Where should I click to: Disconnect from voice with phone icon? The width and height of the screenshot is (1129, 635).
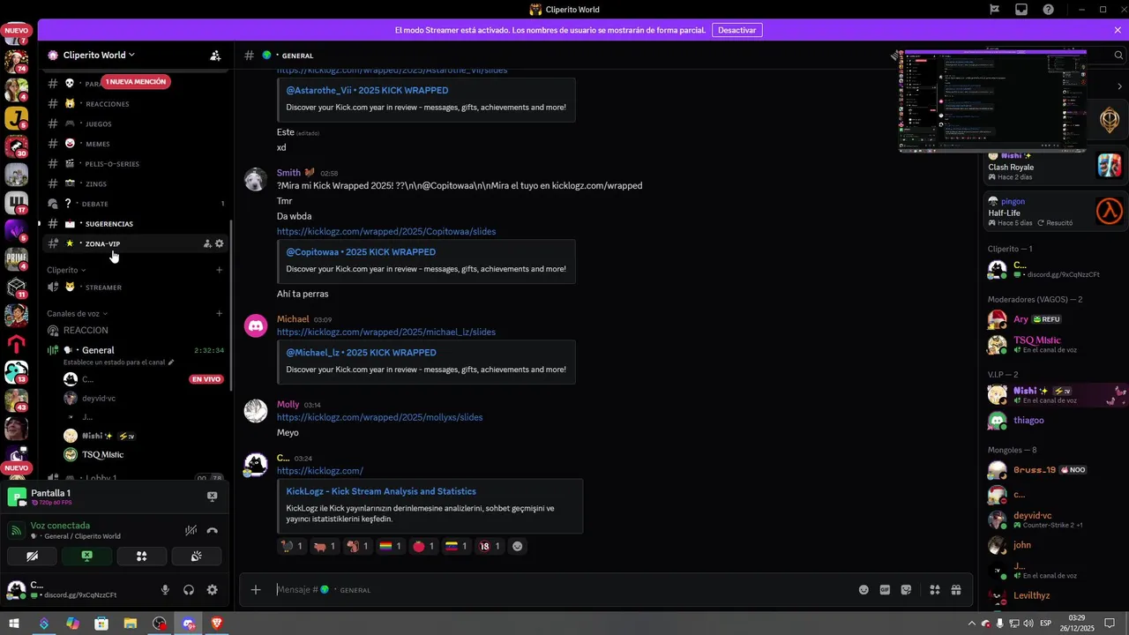[x=212, y=530]
